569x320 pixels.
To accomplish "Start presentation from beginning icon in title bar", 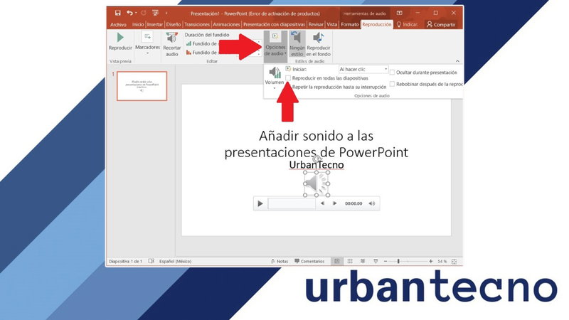I will tap(155, 13).
